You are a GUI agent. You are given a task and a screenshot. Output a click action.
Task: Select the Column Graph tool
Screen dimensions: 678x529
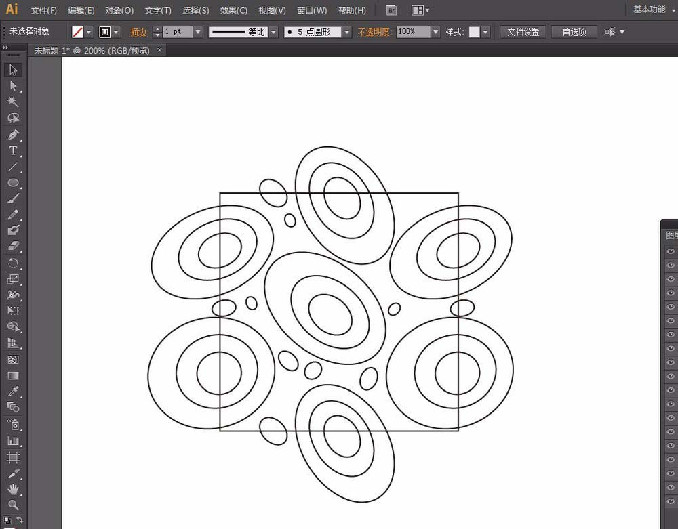(13, 441)
